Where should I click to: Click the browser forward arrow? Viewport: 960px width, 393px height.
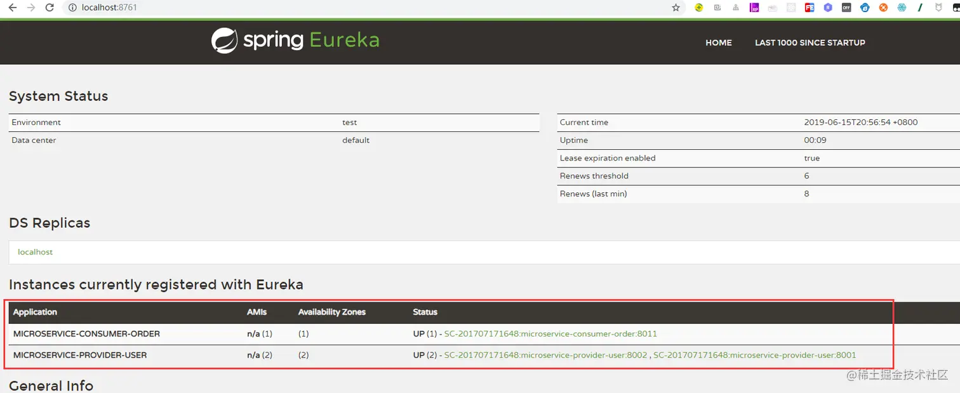(x=30, y=8)
